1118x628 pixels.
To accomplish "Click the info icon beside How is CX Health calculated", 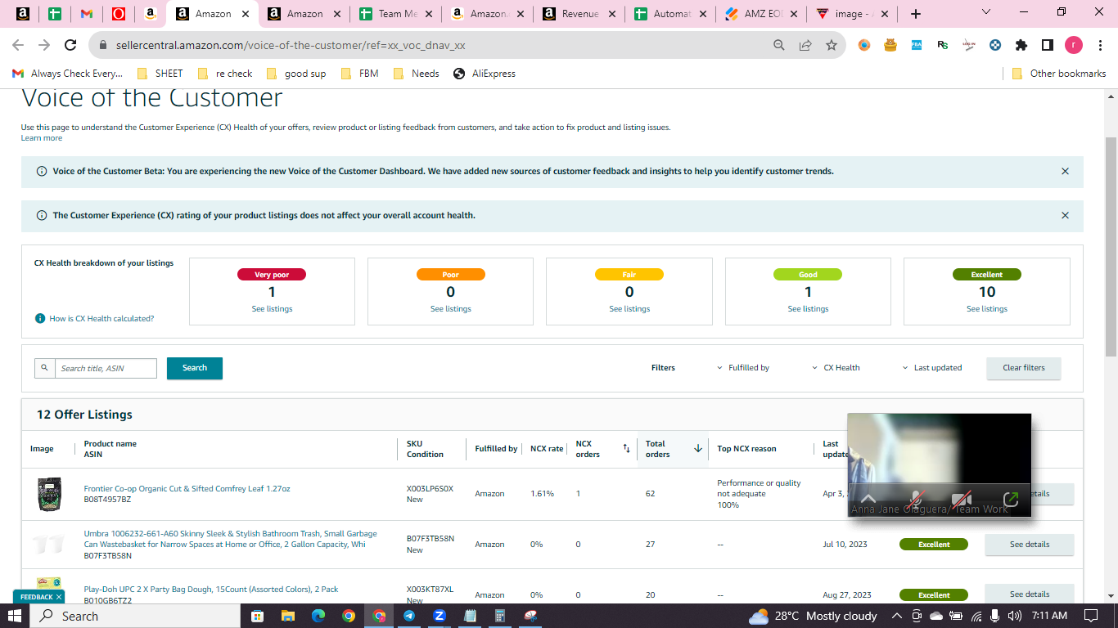I will pyautogui.click(x=40, y=319).
